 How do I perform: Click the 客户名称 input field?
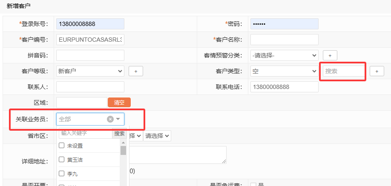coord(284,40)
